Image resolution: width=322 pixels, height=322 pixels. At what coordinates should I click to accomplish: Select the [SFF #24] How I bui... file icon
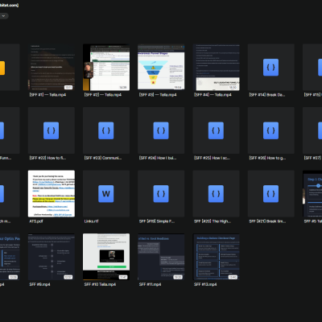coord(161,130)
